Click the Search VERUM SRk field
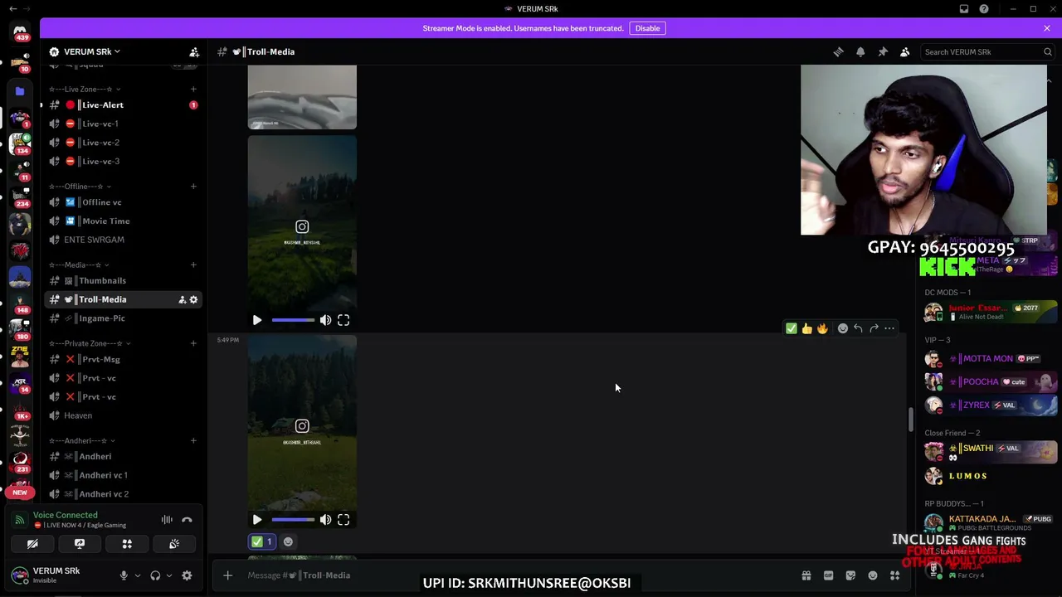 tap(986, 51)
